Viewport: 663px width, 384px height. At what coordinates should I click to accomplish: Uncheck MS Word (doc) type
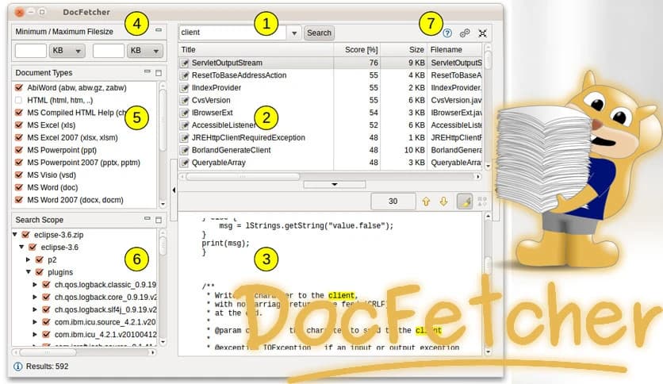pos(18,187)
